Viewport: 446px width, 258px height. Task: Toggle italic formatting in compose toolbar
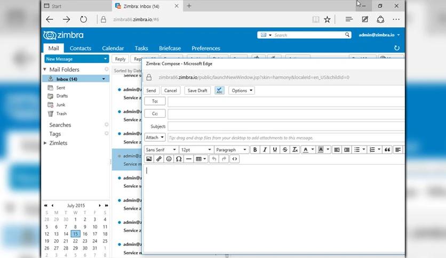[265, 150]
